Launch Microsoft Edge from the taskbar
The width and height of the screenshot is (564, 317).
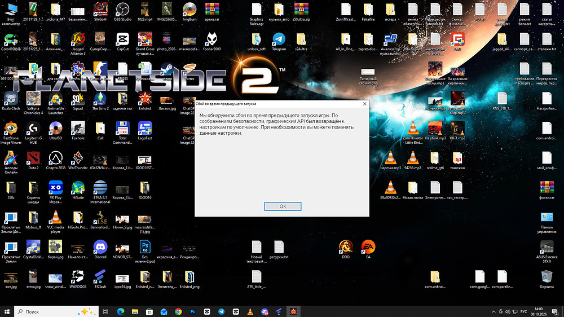tap(121, 311)
